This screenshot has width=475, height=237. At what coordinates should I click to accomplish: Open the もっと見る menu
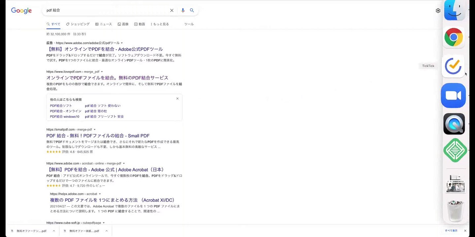pyautogui.click(x=160, y=24)
